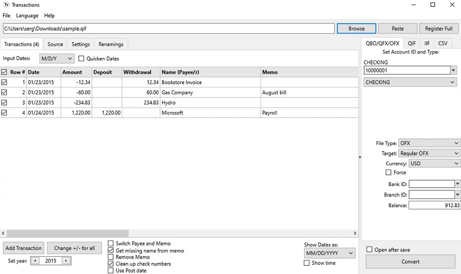The height and width of the screenshot is (274, 461).
Task: Click the Gas Company payee cell
Action: coord(211,92)
